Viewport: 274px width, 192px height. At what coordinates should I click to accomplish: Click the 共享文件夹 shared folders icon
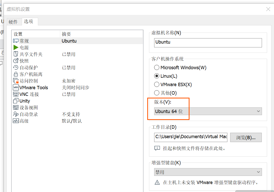pyautogui.click(x=16, y=54)
